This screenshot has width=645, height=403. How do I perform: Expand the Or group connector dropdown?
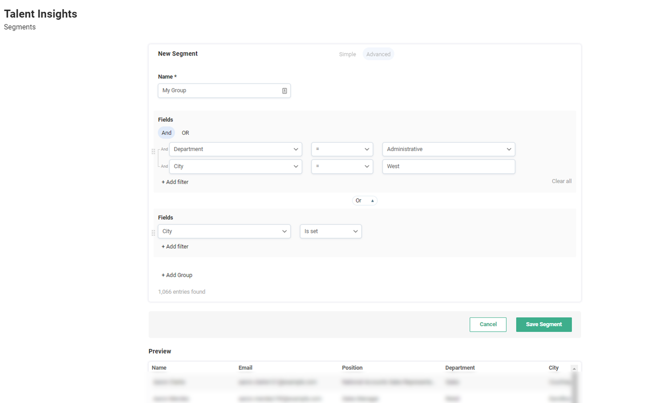[365, 201]
